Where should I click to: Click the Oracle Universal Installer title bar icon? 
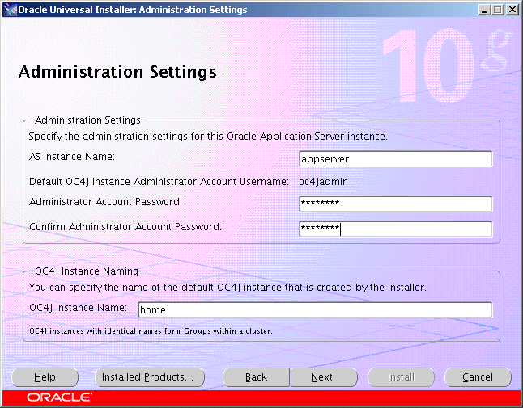tap(10, 10)
